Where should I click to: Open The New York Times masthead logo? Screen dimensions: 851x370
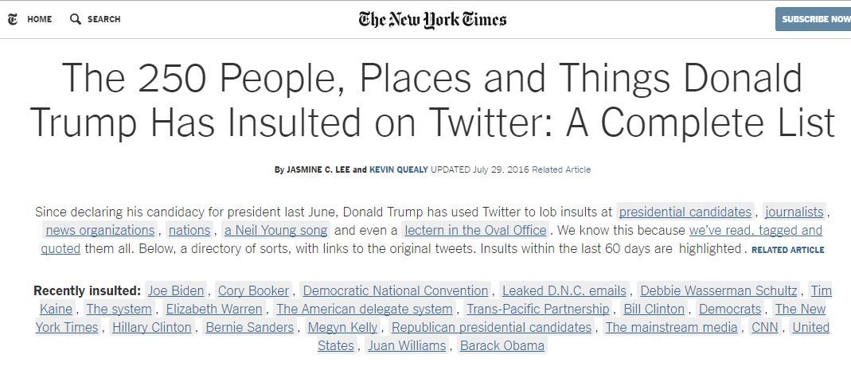tap(432, 20)
